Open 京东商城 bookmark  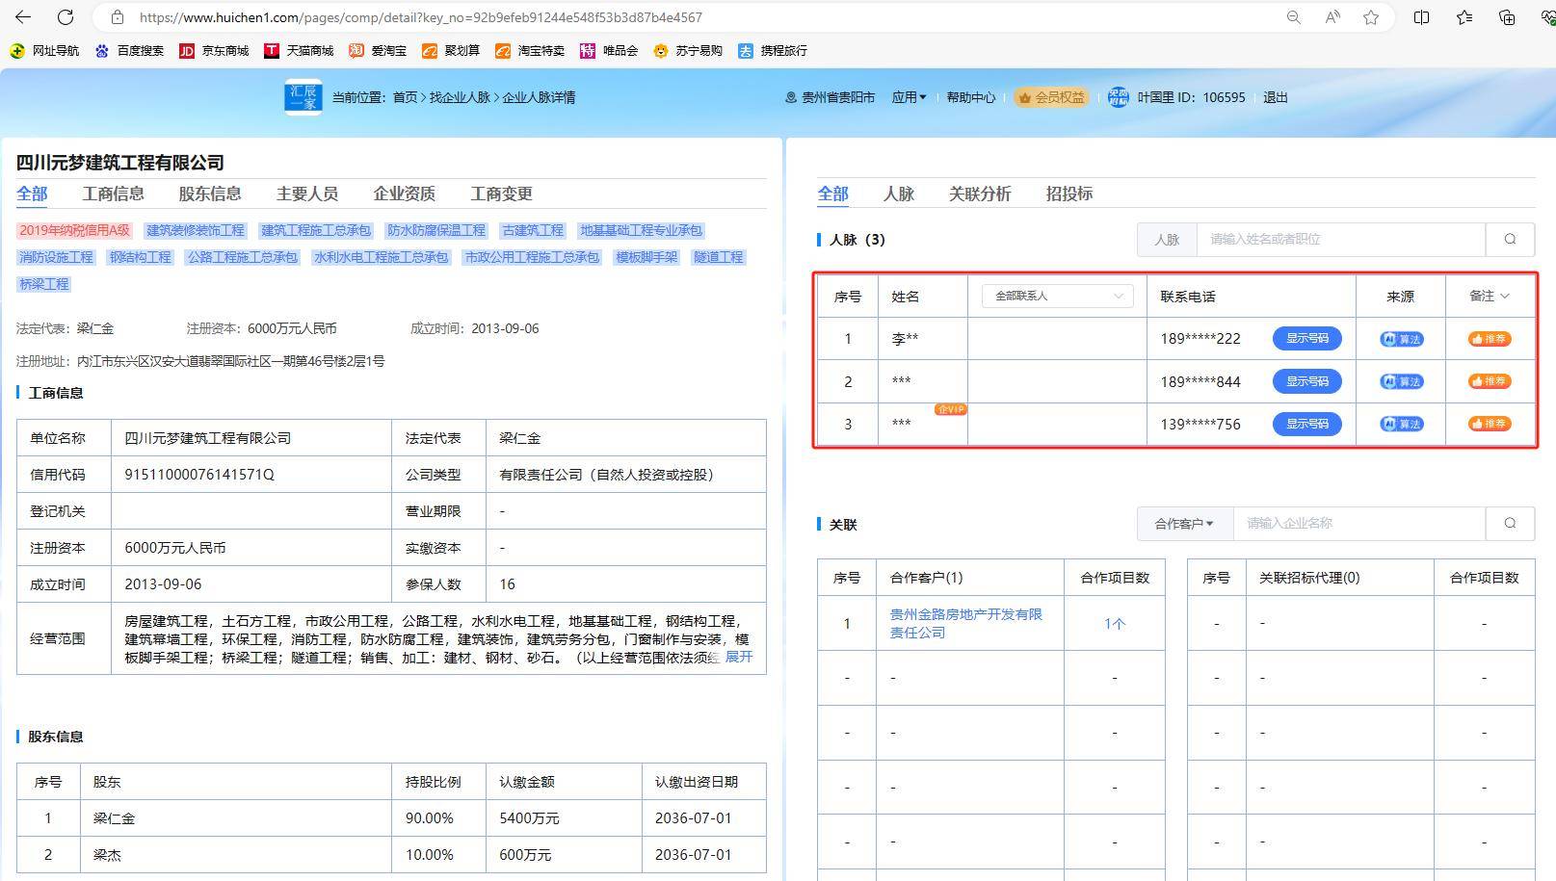point(214,51)
